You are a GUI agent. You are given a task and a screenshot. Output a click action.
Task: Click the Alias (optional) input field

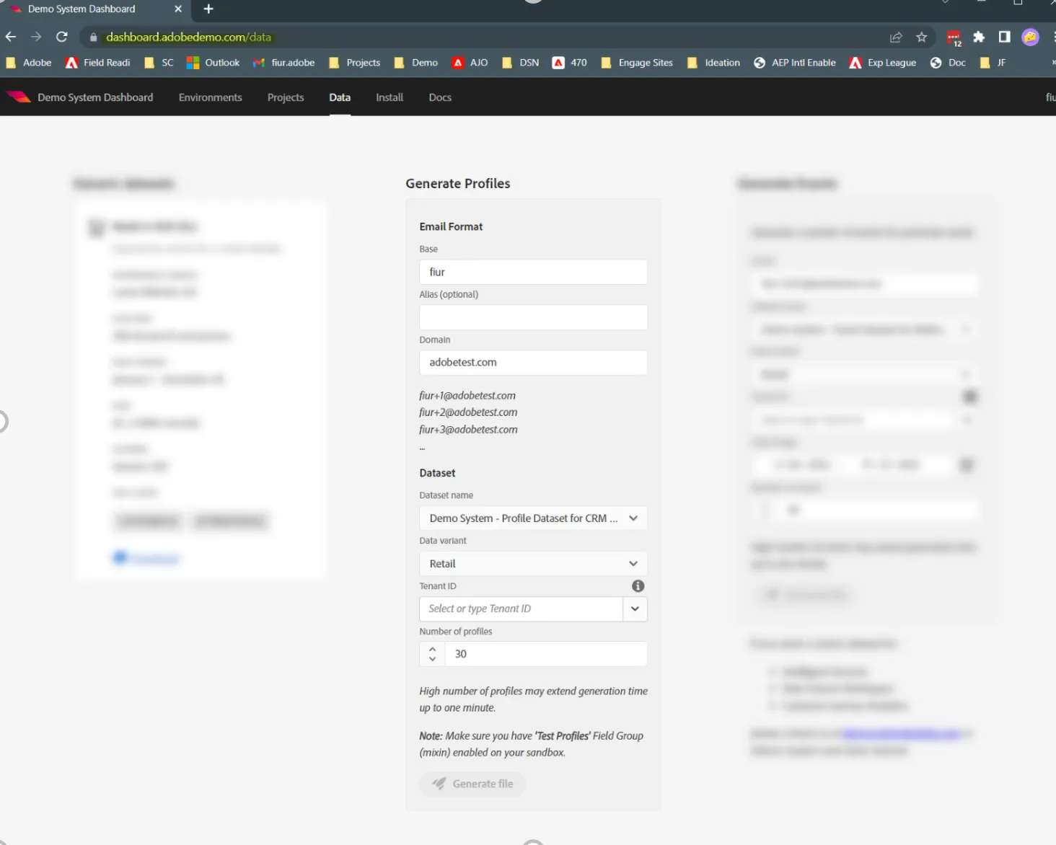click(x=533, y=317)
